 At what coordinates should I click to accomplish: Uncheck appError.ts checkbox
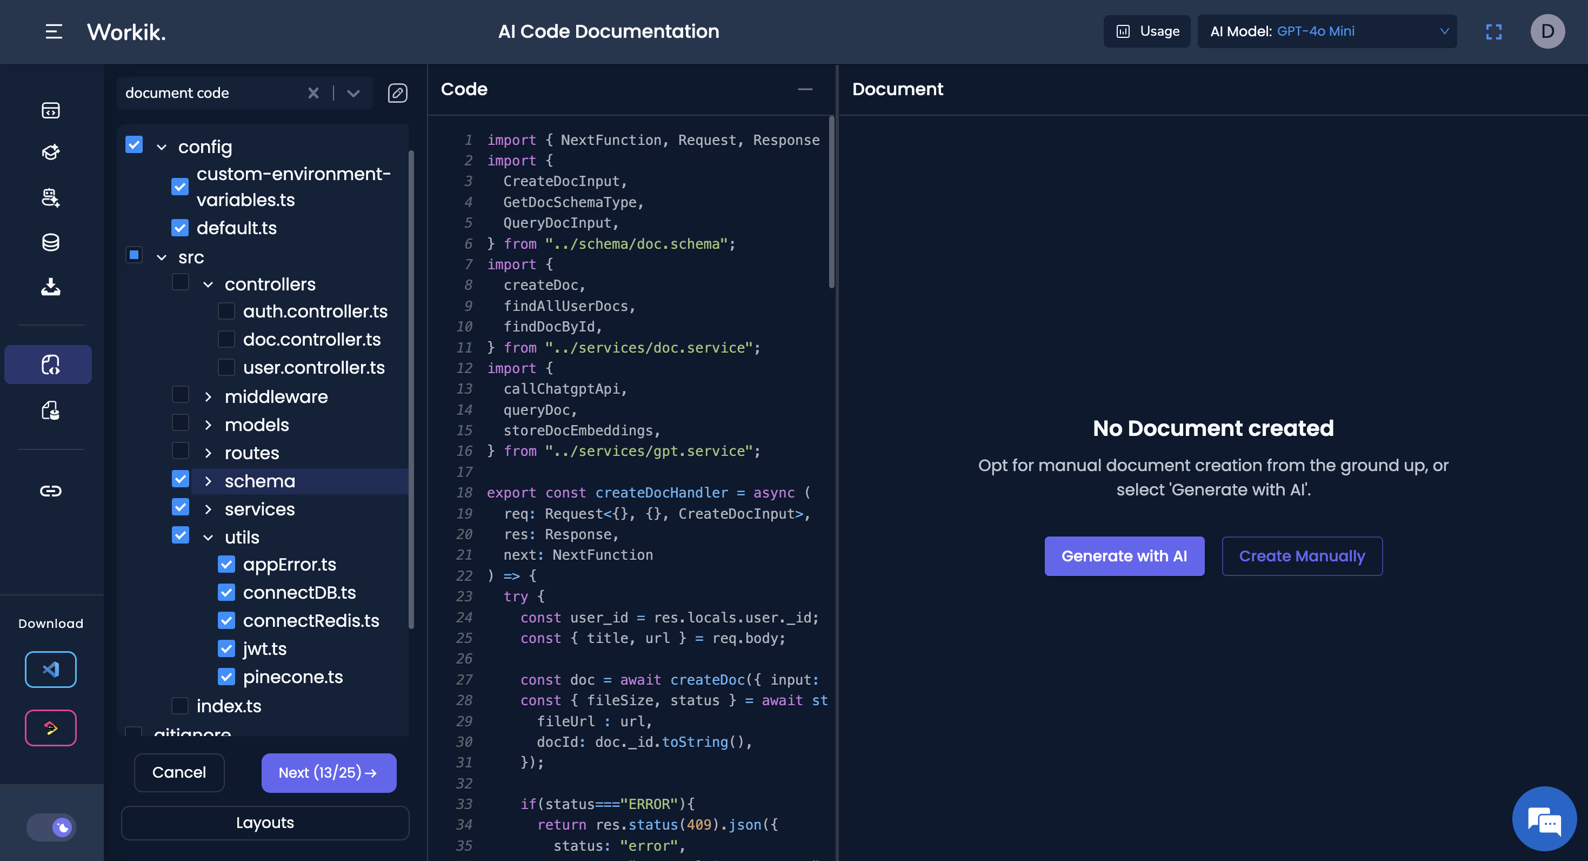point(226,564)
